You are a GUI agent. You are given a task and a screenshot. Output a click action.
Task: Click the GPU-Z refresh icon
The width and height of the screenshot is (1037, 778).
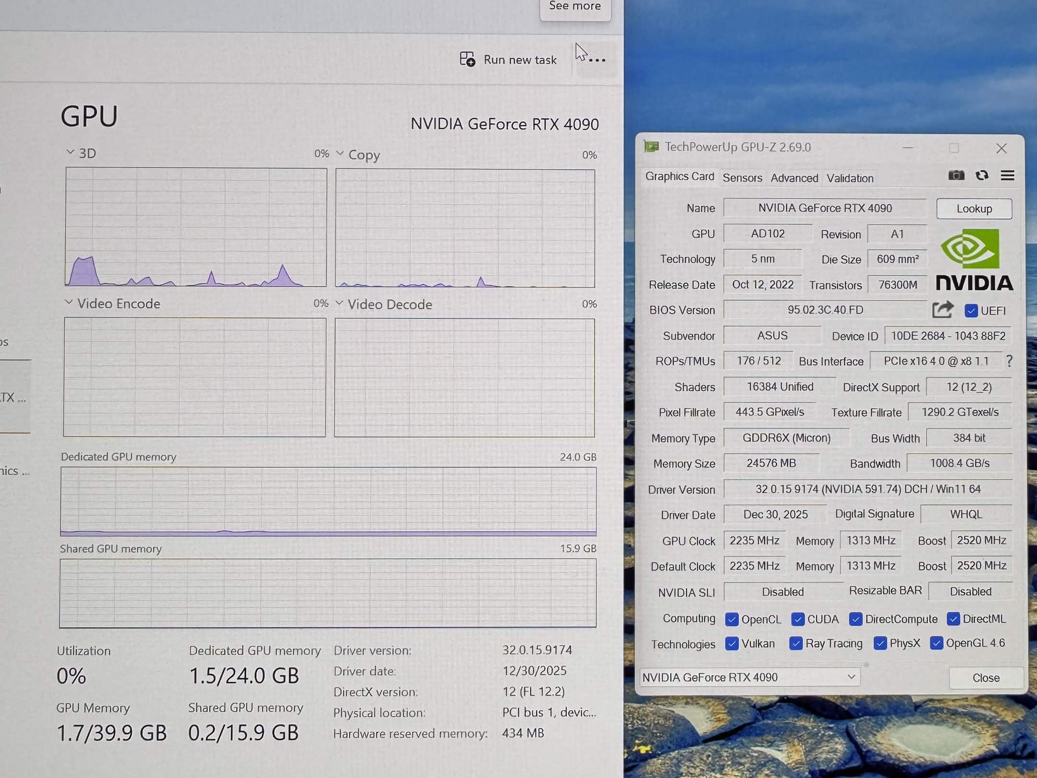pos(982,175)
